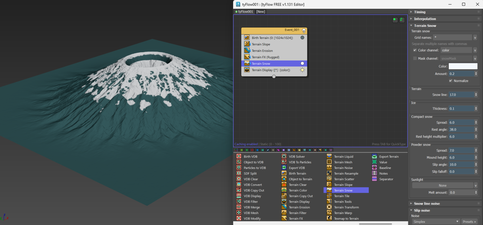Select the Birth VDB operator icon

click(x=239, y=156)
